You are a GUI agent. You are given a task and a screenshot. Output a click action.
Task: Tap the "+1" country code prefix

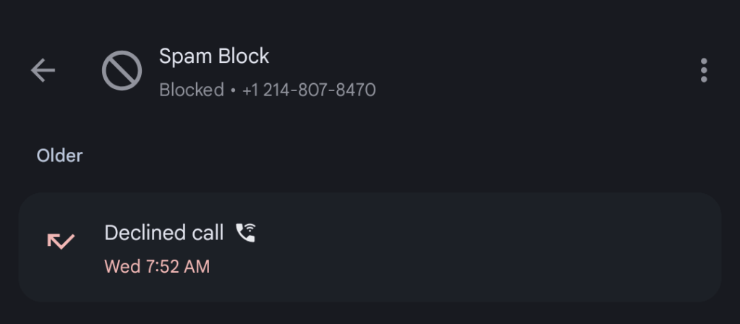click(x=250, y=90)
